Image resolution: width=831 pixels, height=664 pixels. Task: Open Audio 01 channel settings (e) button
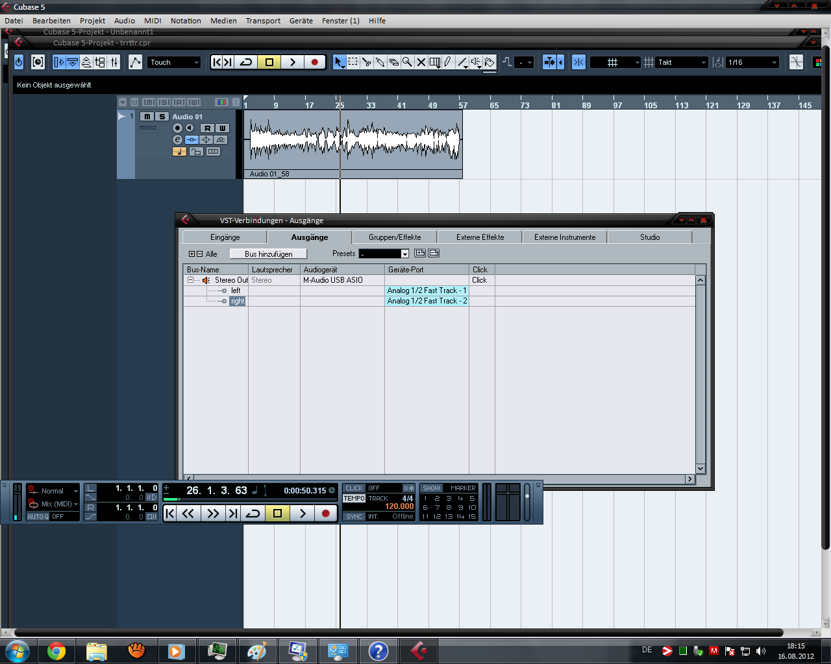coord(177,139)
